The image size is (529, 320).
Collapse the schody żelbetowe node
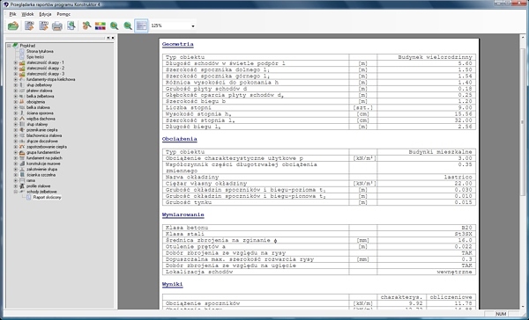coord(16,192)
